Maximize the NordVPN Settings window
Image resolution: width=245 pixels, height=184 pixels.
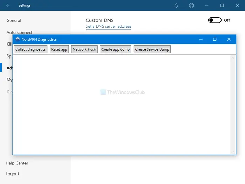point(222,6)
